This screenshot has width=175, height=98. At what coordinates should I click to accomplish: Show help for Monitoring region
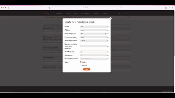pyautogui.click(x=108, y=37)
